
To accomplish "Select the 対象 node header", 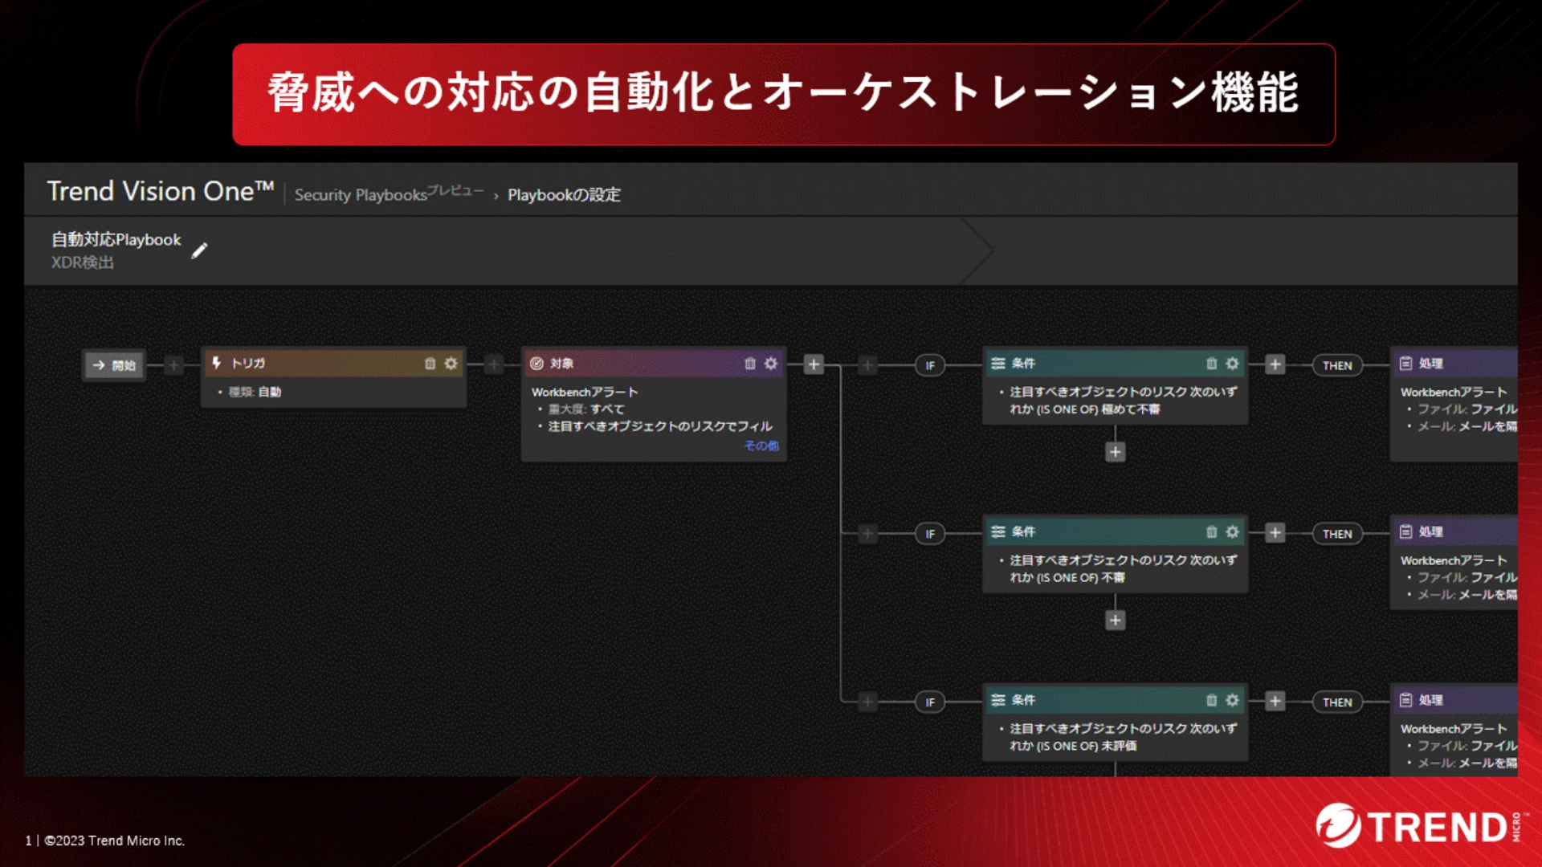I will click(x=654, y=364).
